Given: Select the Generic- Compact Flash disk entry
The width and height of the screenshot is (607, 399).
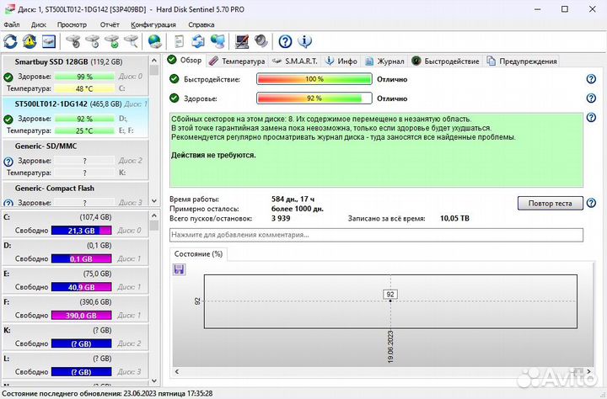Looking at the screenshot, I should (76, 194).
